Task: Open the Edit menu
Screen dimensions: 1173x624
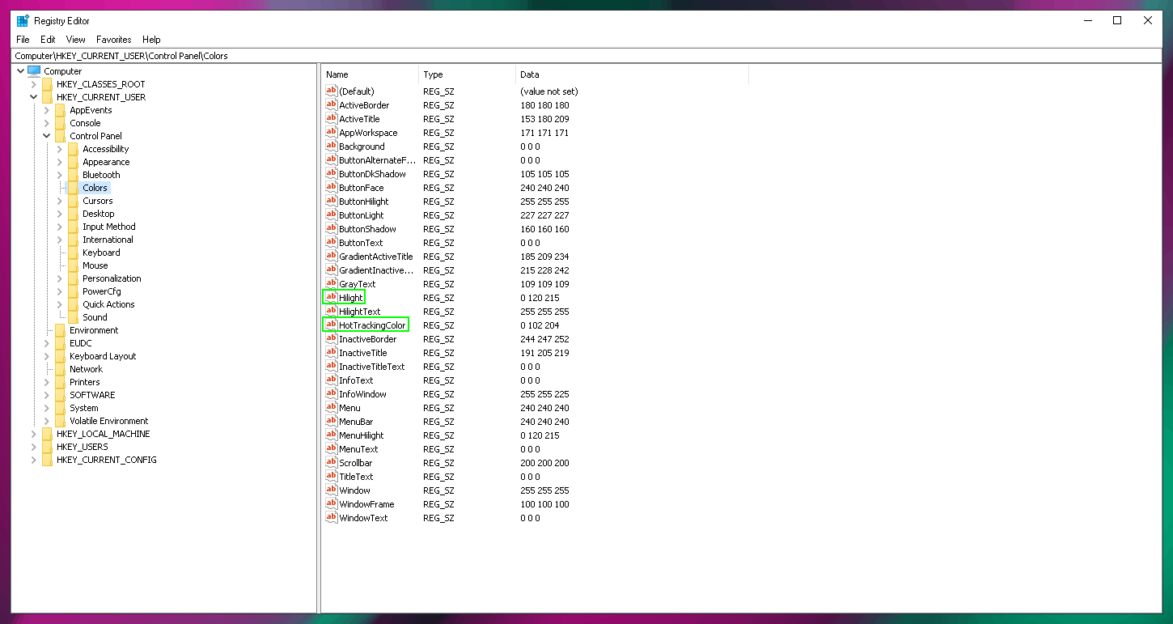Action: pos(49,40)
